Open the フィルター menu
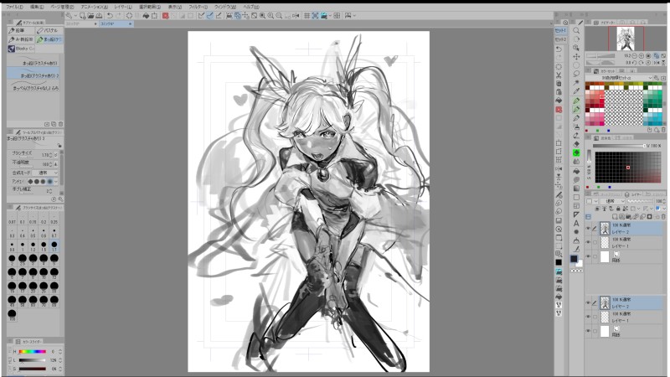The height and width of the screenshot is (377, 670). coord(198,7)
